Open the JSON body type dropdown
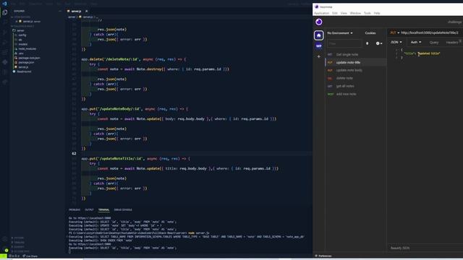Screen dimensions: 463x260 tap(396, 42)
